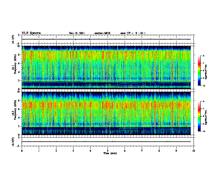This screenshot has height=169, width=218.
Task: Select the date text "Dec. 19, 2021"
Action: (x=77, y=33)
